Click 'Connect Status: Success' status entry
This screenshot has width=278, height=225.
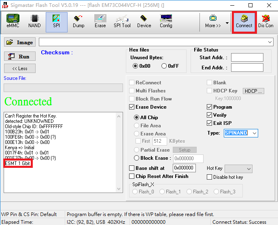pyautogui.click(x=239, y=222)
